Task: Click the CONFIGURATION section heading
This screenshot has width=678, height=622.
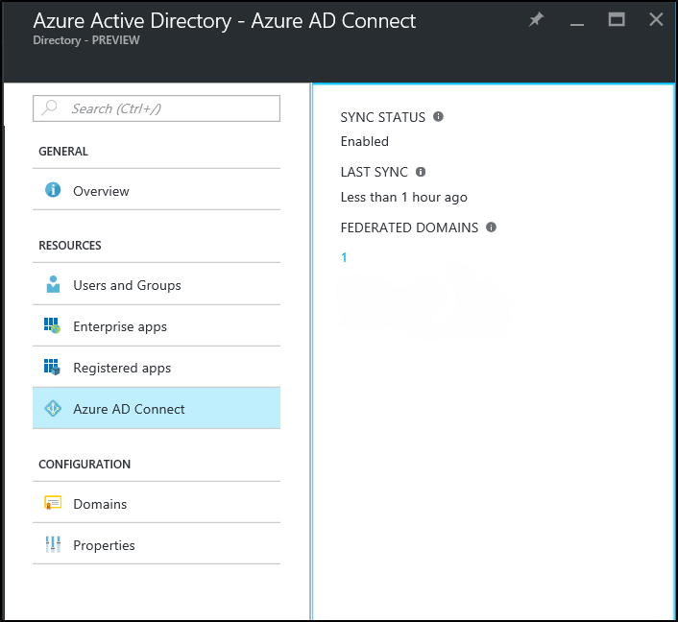Action: click(85, 464)
